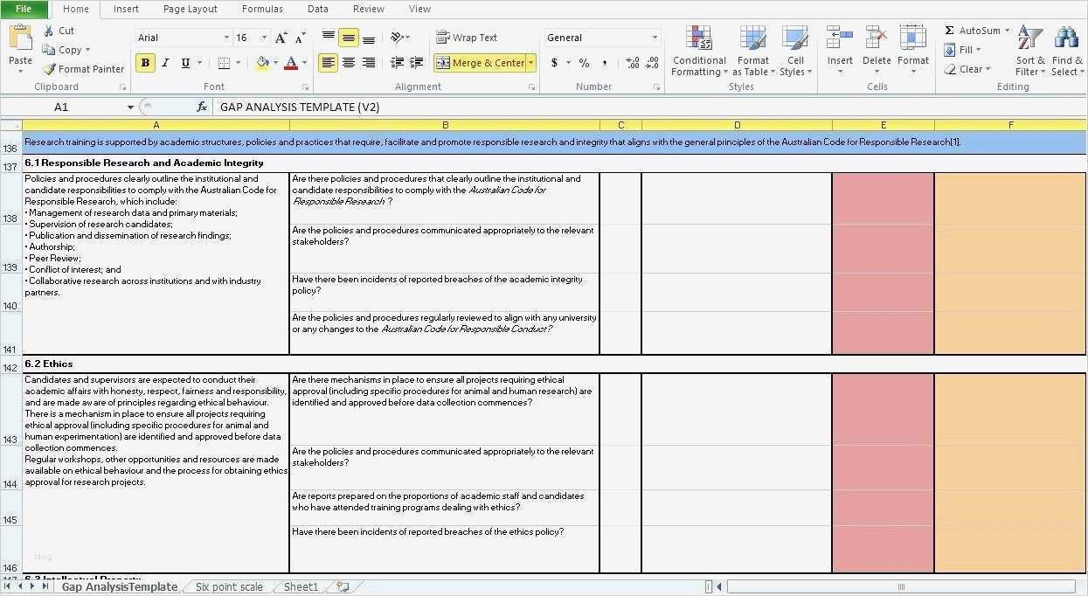Open the File menu

(x=24, y=9)
